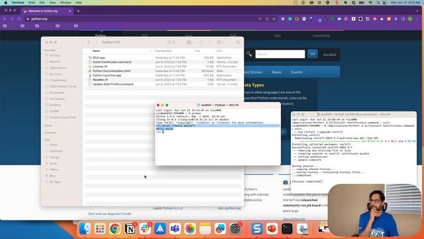Click the Community nav on python.org
Screen dimensions: 424x239
[x=321, y=35]
